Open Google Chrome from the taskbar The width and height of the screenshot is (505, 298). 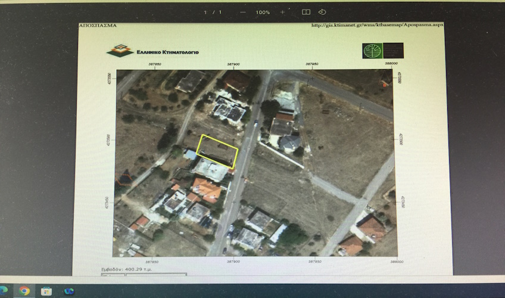point(24,291)
